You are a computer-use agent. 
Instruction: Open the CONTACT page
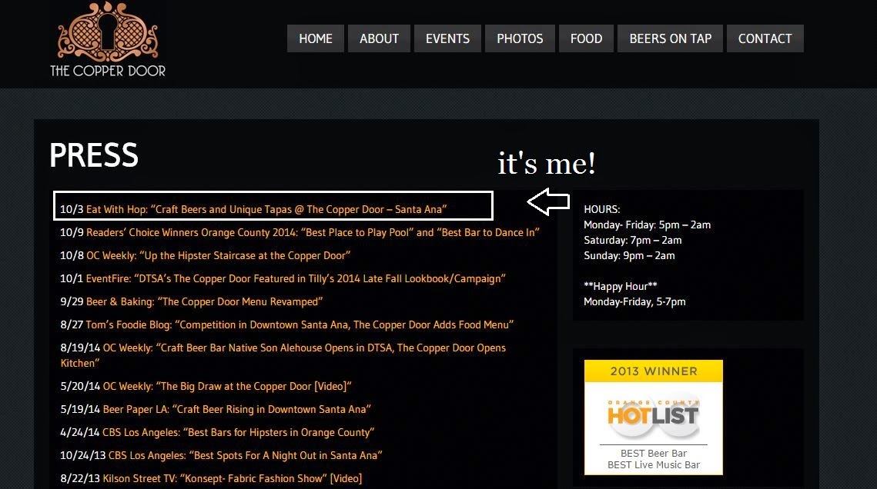click(765, 38)
